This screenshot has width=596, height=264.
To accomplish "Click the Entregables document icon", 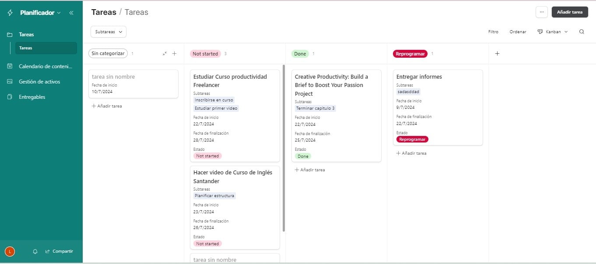I will 10,97.
